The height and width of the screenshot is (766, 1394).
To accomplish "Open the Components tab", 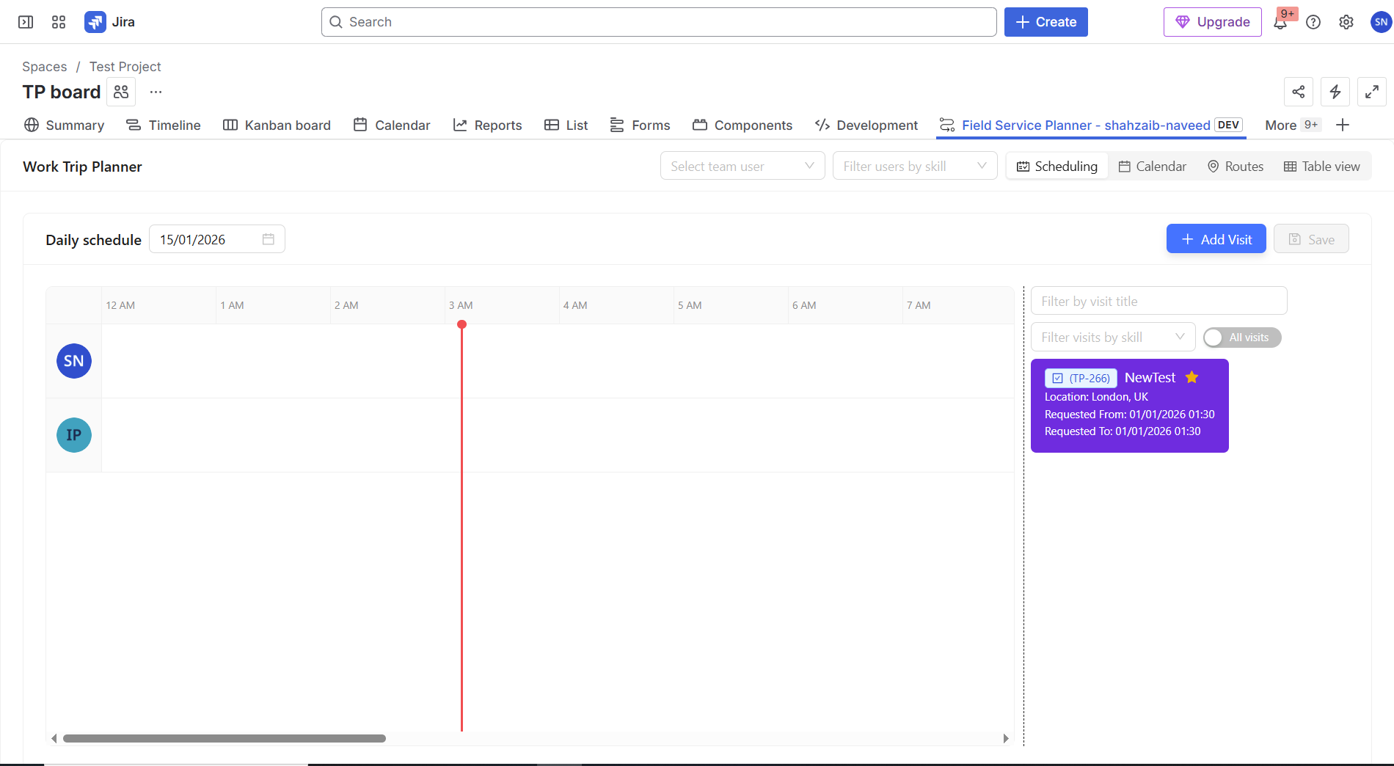I will tap(742, 125).
